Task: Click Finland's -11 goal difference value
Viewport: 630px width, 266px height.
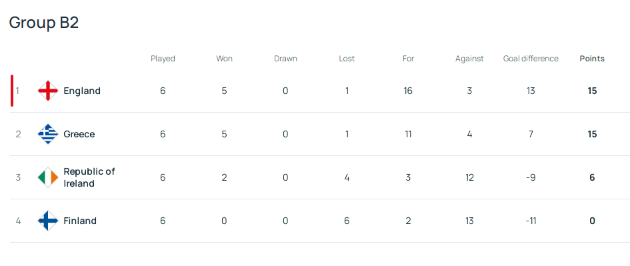Action: 531,221
